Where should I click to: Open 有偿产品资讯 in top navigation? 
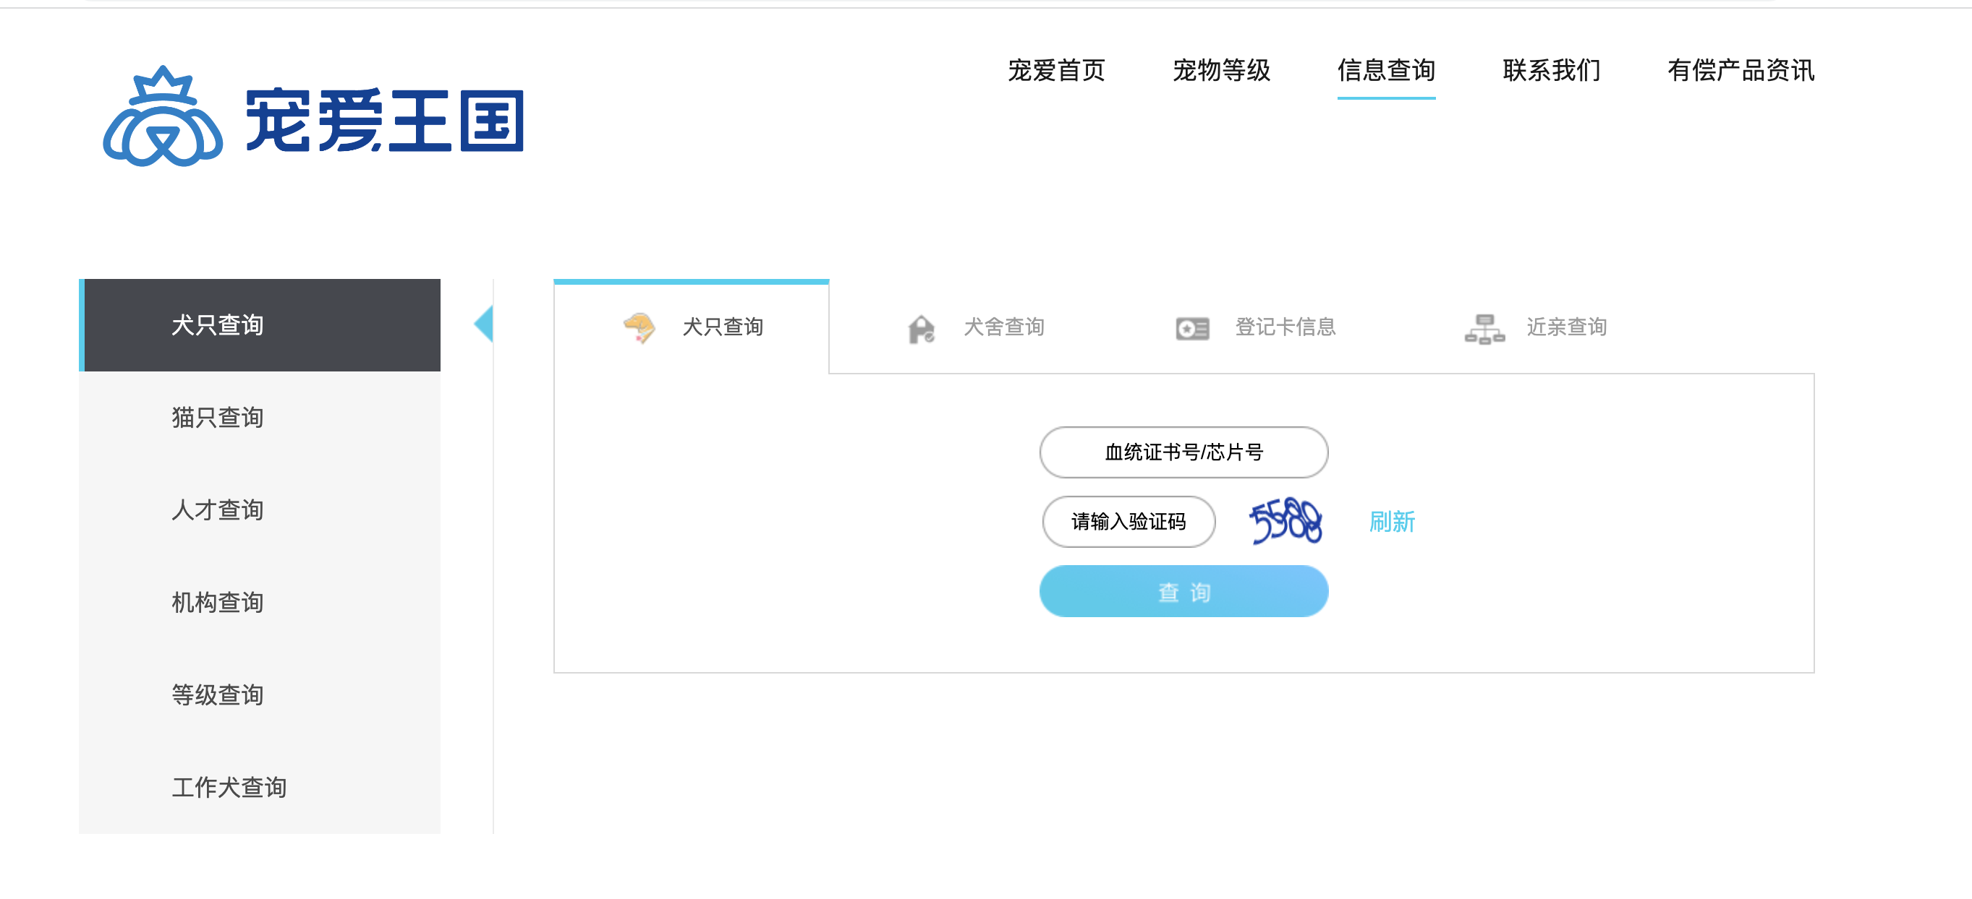[x=1741, y=70]
